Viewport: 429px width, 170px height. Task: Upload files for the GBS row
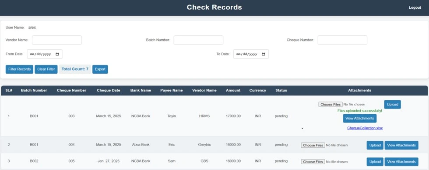click(375, 162)
